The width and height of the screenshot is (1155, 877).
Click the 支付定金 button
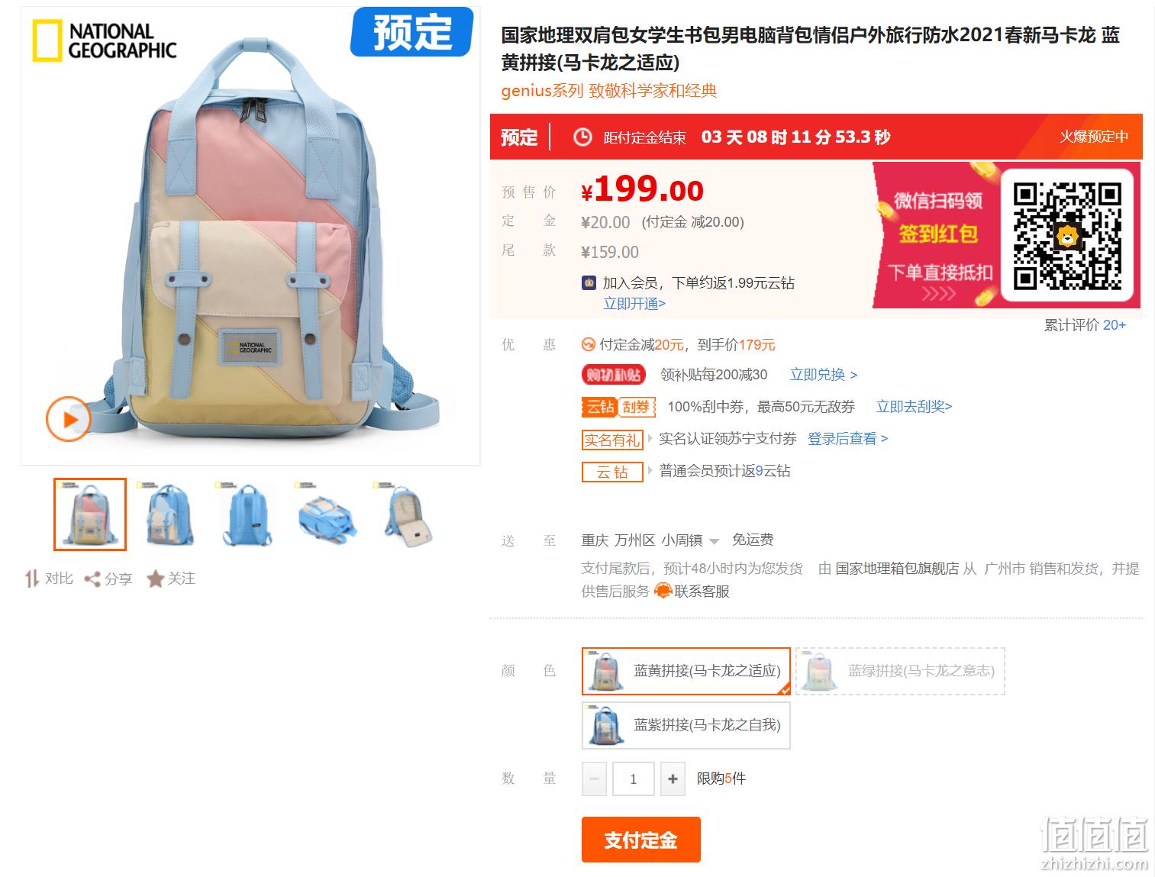641,840
